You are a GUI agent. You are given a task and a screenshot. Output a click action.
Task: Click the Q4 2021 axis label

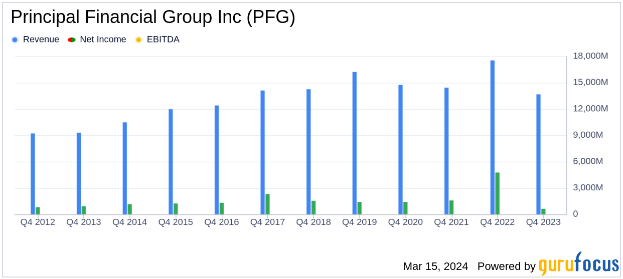[451, 222]
